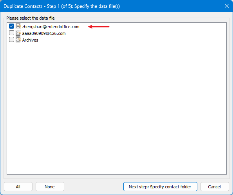
Task: Click the data file icon beside Archives
Action: pos(18,40)
